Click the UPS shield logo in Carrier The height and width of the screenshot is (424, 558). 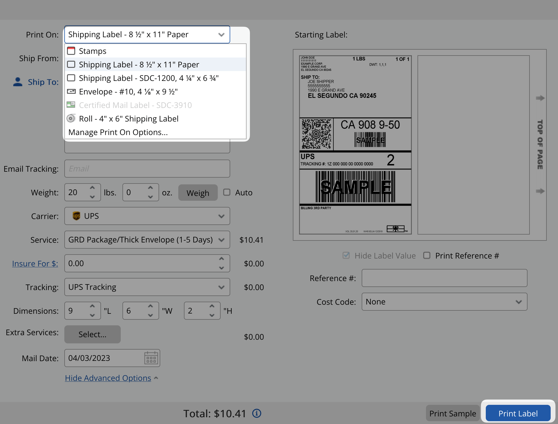pos(76,216)
